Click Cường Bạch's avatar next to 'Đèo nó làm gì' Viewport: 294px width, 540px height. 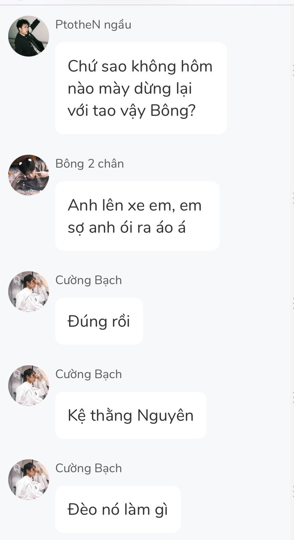pyautogui.click(x=29, y=480)
